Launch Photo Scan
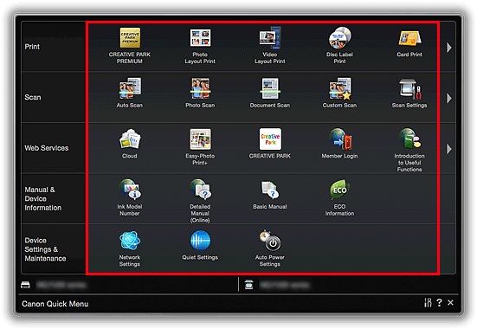The height and width of the screenshot is (329, 477). [200, 93]
